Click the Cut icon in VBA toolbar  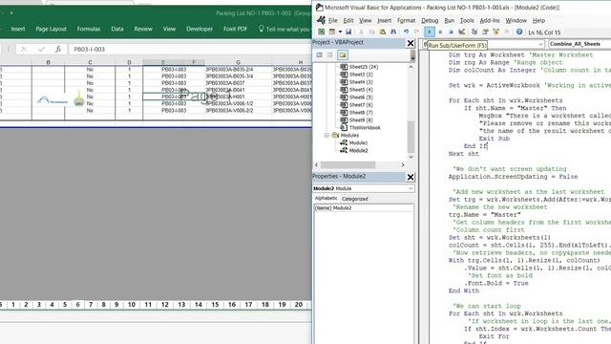[361, 32]
